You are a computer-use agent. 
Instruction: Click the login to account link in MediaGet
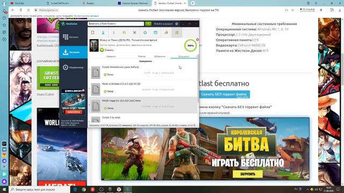[163, 24]
